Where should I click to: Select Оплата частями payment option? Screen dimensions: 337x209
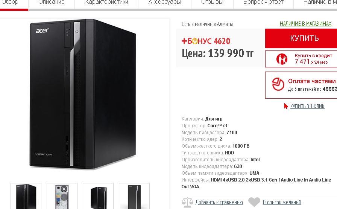tap(301, 85)
